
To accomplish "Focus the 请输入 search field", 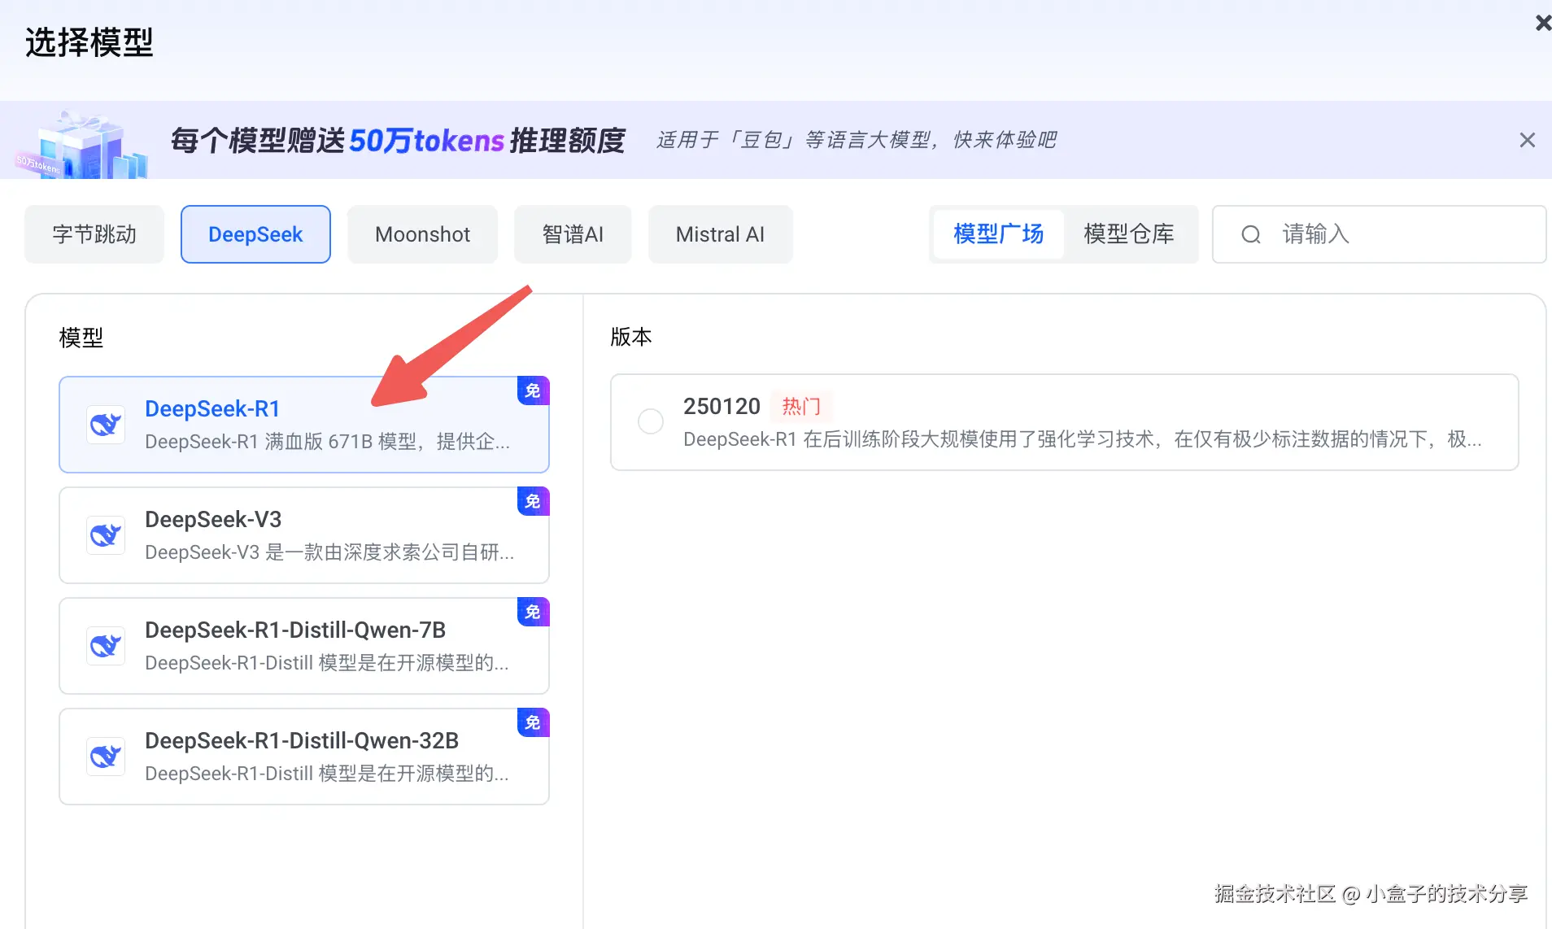I will pyautogui.click(x=1379, y=234).
